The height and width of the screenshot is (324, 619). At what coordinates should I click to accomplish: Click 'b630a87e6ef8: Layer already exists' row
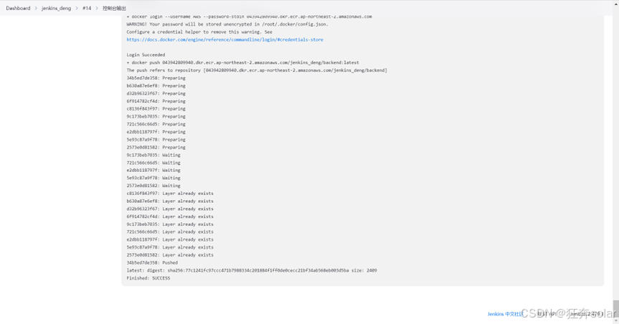(x=170, y=201)
